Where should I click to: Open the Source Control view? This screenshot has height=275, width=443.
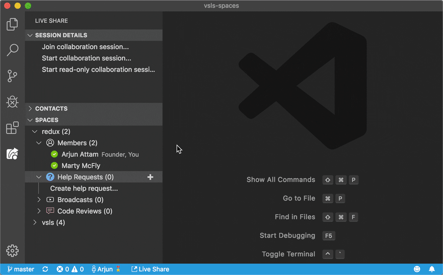(x=12, y=76)
